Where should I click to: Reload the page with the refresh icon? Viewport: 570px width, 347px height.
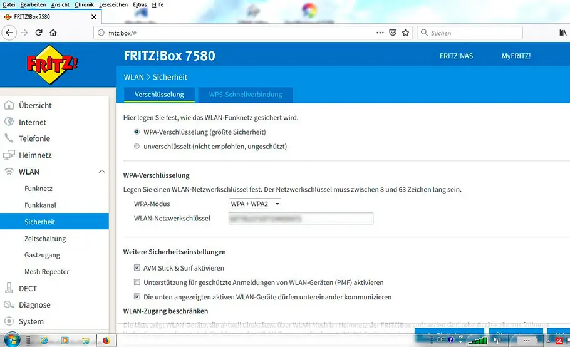39,33
